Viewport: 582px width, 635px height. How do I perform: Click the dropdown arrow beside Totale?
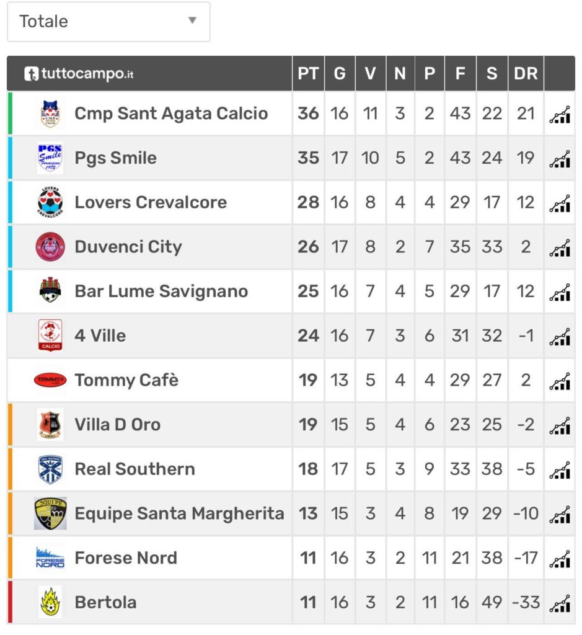[193, 20]
